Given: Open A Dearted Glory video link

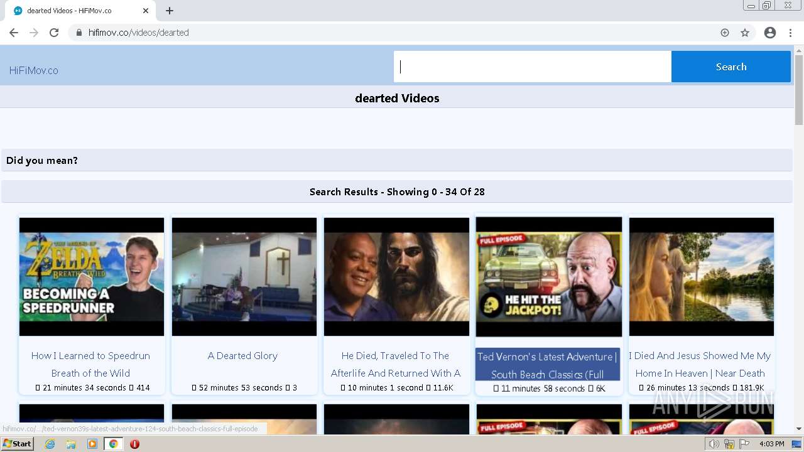Looking at the screenshot, I should 242,355.
